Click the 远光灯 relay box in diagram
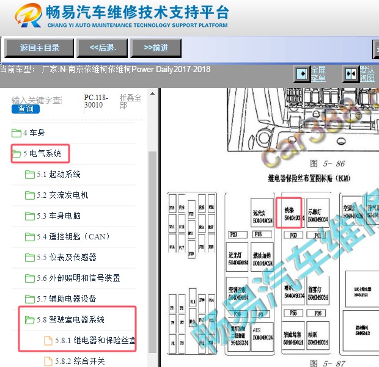 point(262,213)
